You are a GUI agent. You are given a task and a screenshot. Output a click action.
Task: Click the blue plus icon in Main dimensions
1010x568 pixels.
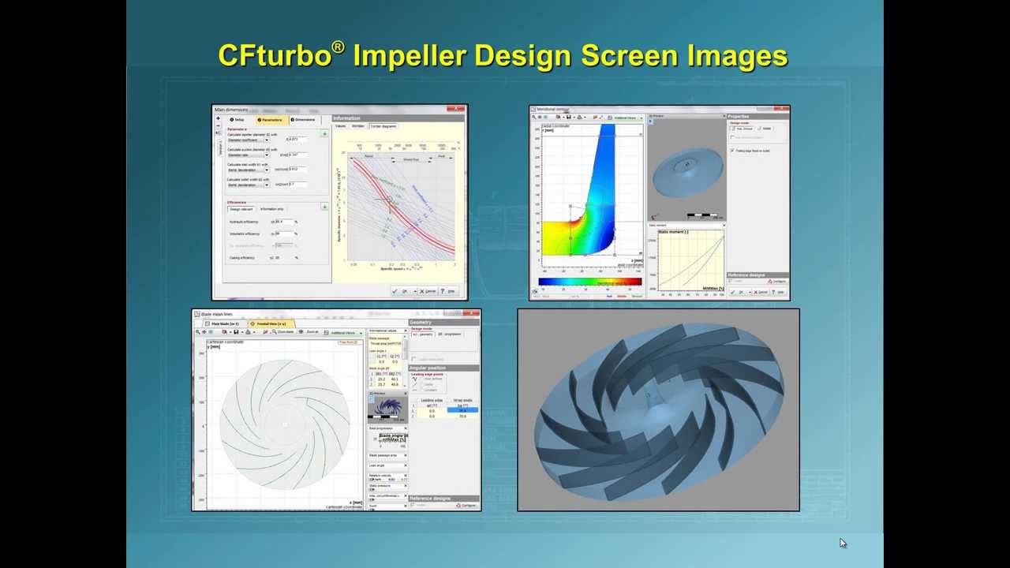[219, 118]
